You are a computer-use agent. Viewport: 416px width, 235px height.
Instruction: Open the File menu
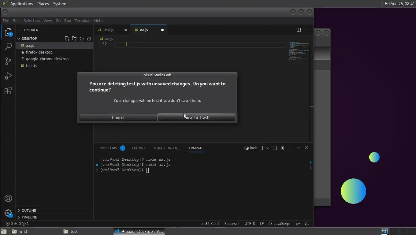pyautogui.click(x=6, y=21)
